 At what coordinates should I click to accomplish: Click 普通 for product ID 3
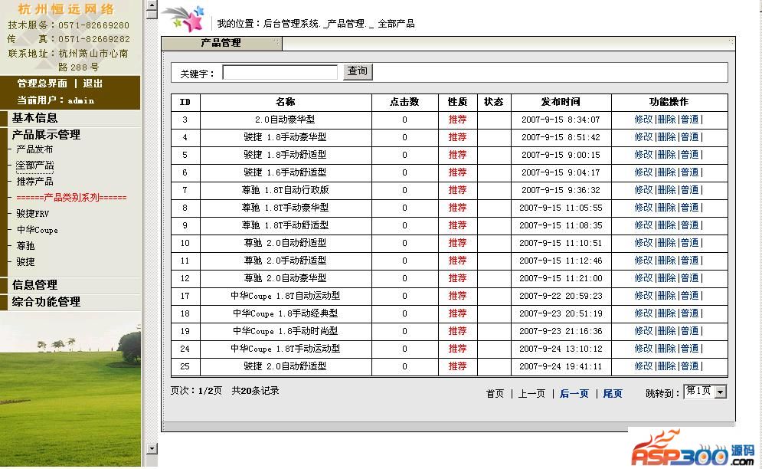(689, 120)
